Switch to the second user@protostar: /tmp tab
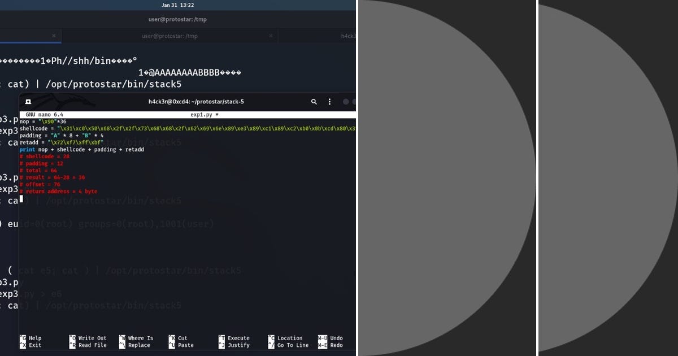678x356 pixels. 169,36
